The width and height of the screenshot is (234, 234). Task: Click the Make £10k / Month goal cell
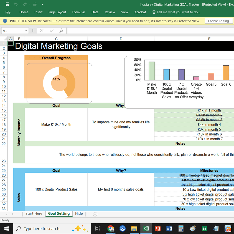click(x=56, y=124)
